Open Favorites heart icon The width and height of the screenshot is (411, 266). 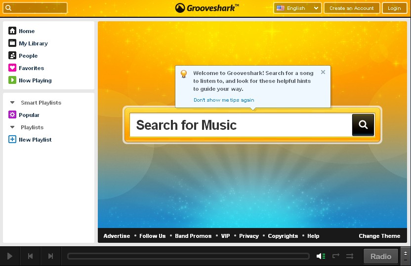point(12,68)
